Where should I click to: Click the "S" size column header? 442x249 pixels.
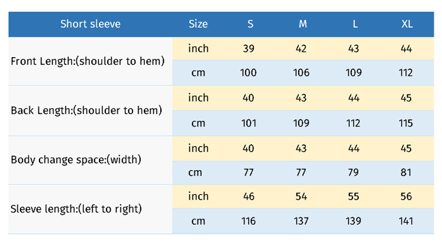point(250,24)
